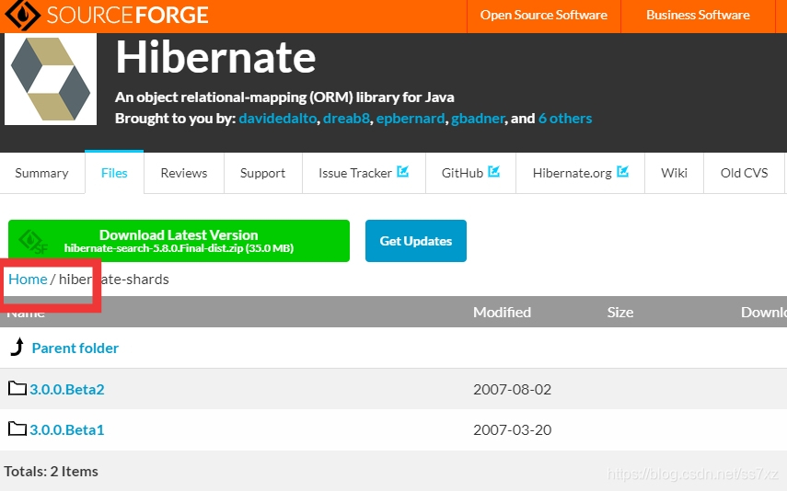The width and height of the screenshot is (787, 491).
Task: Click the Download Latest Version button
Action: 179,241
